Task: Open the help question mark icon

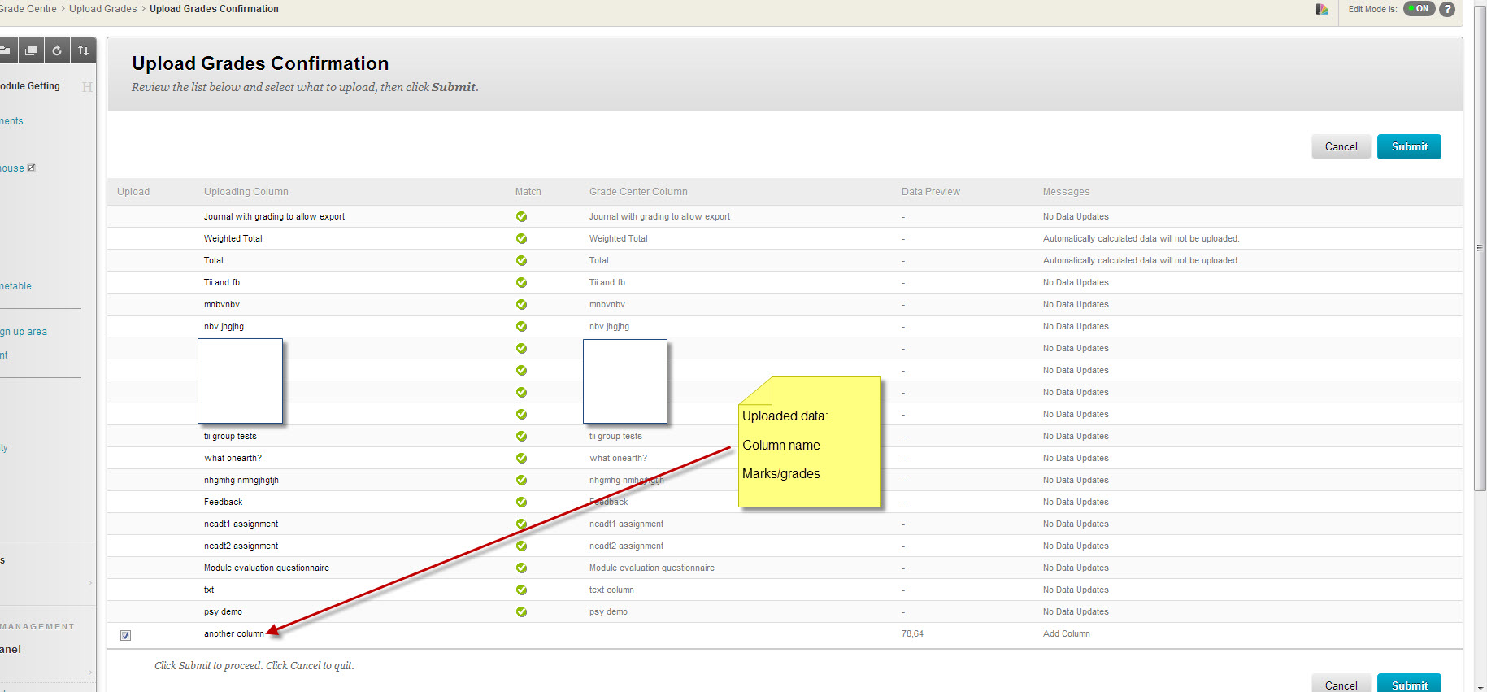Action: point(1447,9)
